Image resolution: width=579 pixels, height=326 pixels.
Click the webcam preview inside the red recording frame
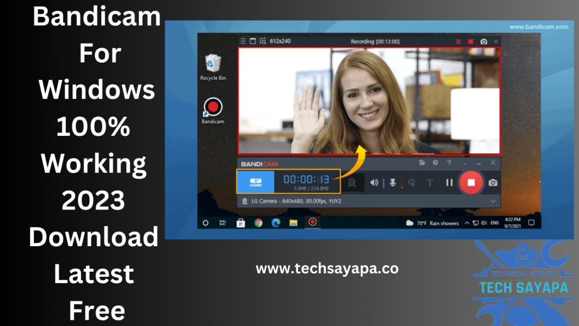[369, 101]
